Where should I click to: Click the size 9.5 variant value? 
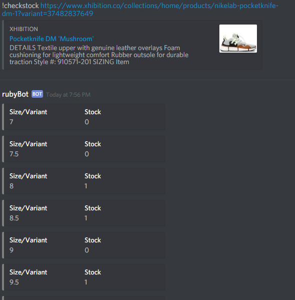pyautogui.click(x=14, y=282)
